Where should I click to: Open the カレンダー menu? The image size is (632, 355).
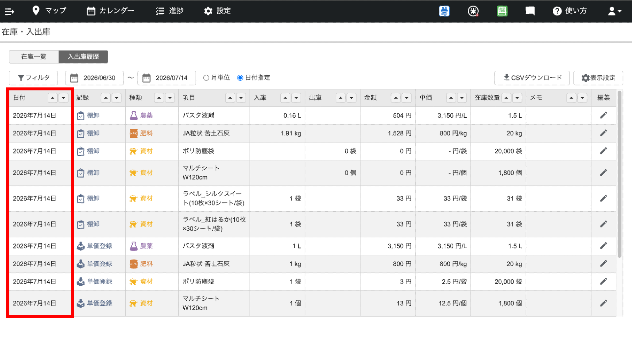pos(110,11)
